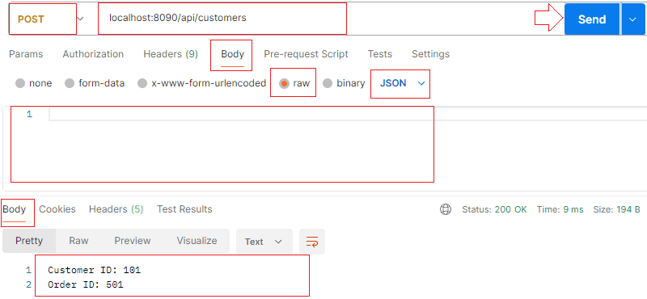The image size is (647, 299).
Task: Click the Customer ID: 101 response line
Action: (94, 271)
